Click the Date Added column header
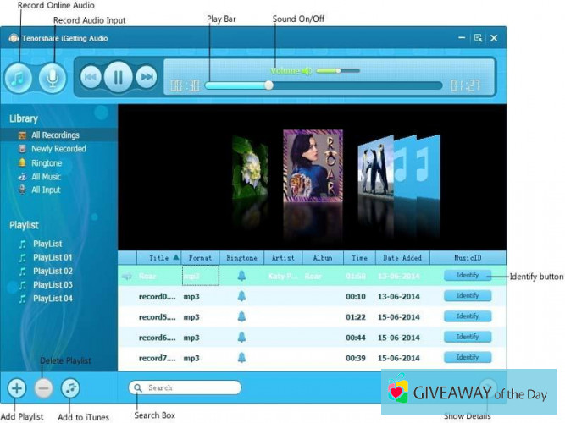Viewport: 565px width, 423px height. (401, 257)
